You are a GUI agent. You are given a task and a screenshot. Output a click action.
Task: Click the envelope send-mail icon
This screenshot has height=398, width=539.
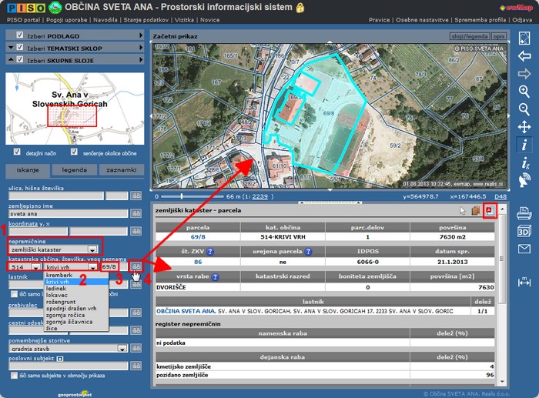(x=524, y=248)
